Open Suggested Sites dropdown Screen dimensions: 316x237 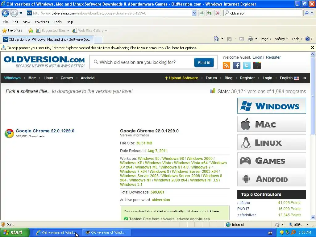click(x=52, y=31)
